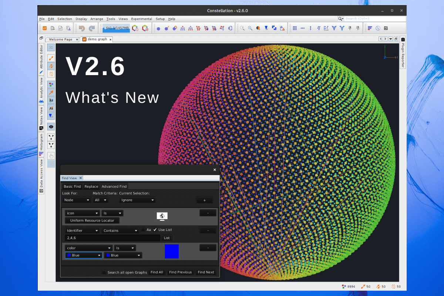444x296 pixels.
Task: Click the zoom magnifier icon left of the magnifier with a plus
Action: point(242,28)
